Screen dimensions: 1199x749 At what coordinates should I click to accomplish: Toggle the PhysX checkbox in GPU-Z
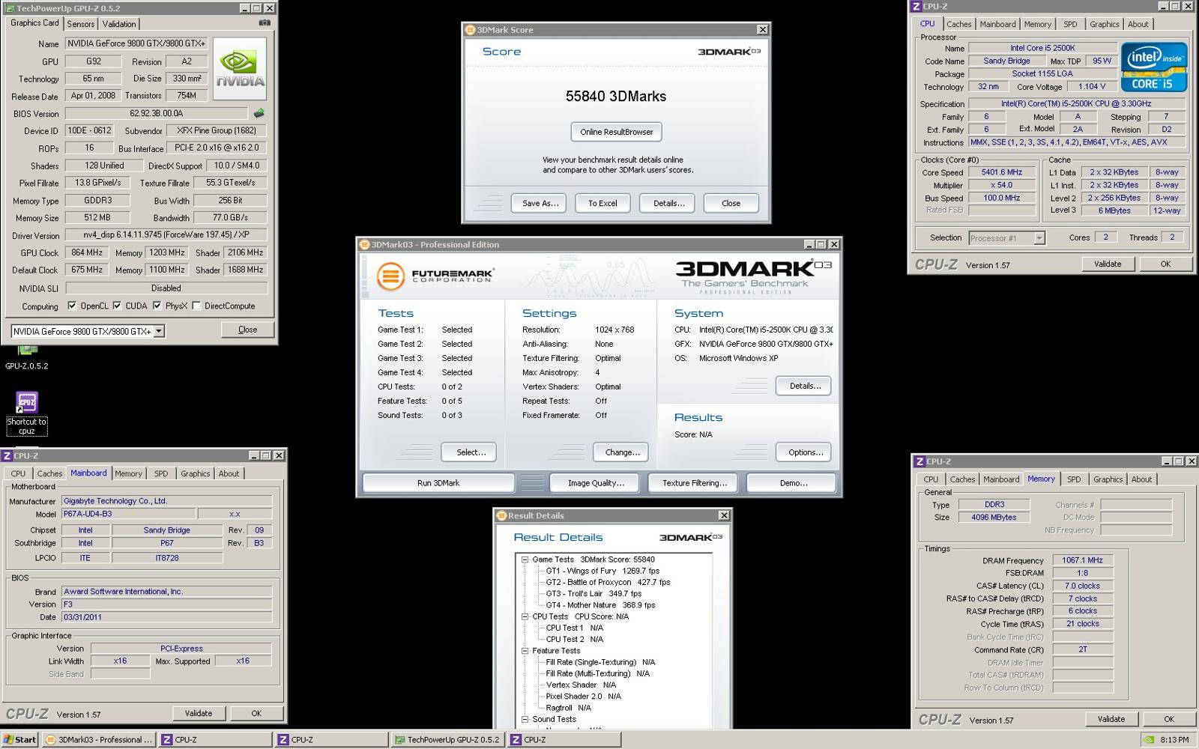[x=157, y=306]
